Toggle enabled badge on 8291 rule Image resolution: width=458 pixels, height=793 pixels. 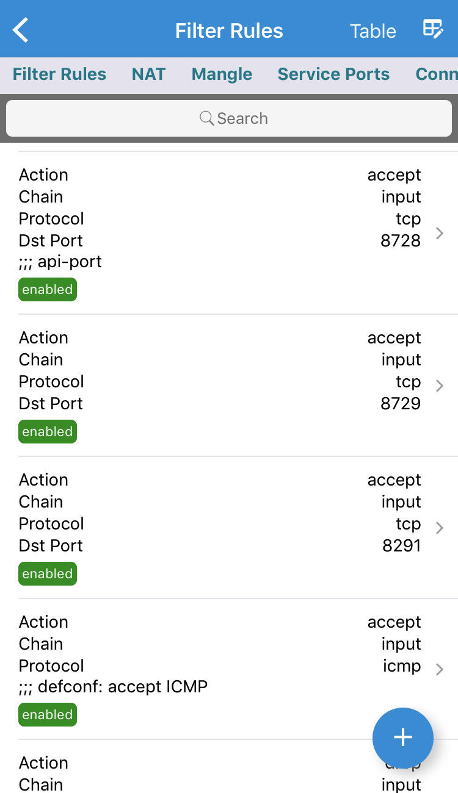tap(48, 574)
